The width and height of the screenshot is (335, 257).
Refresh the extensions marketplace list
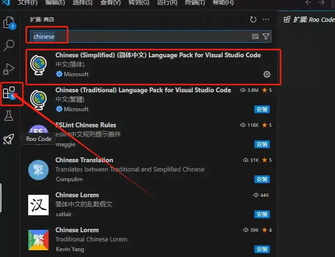tap(253, 19)
